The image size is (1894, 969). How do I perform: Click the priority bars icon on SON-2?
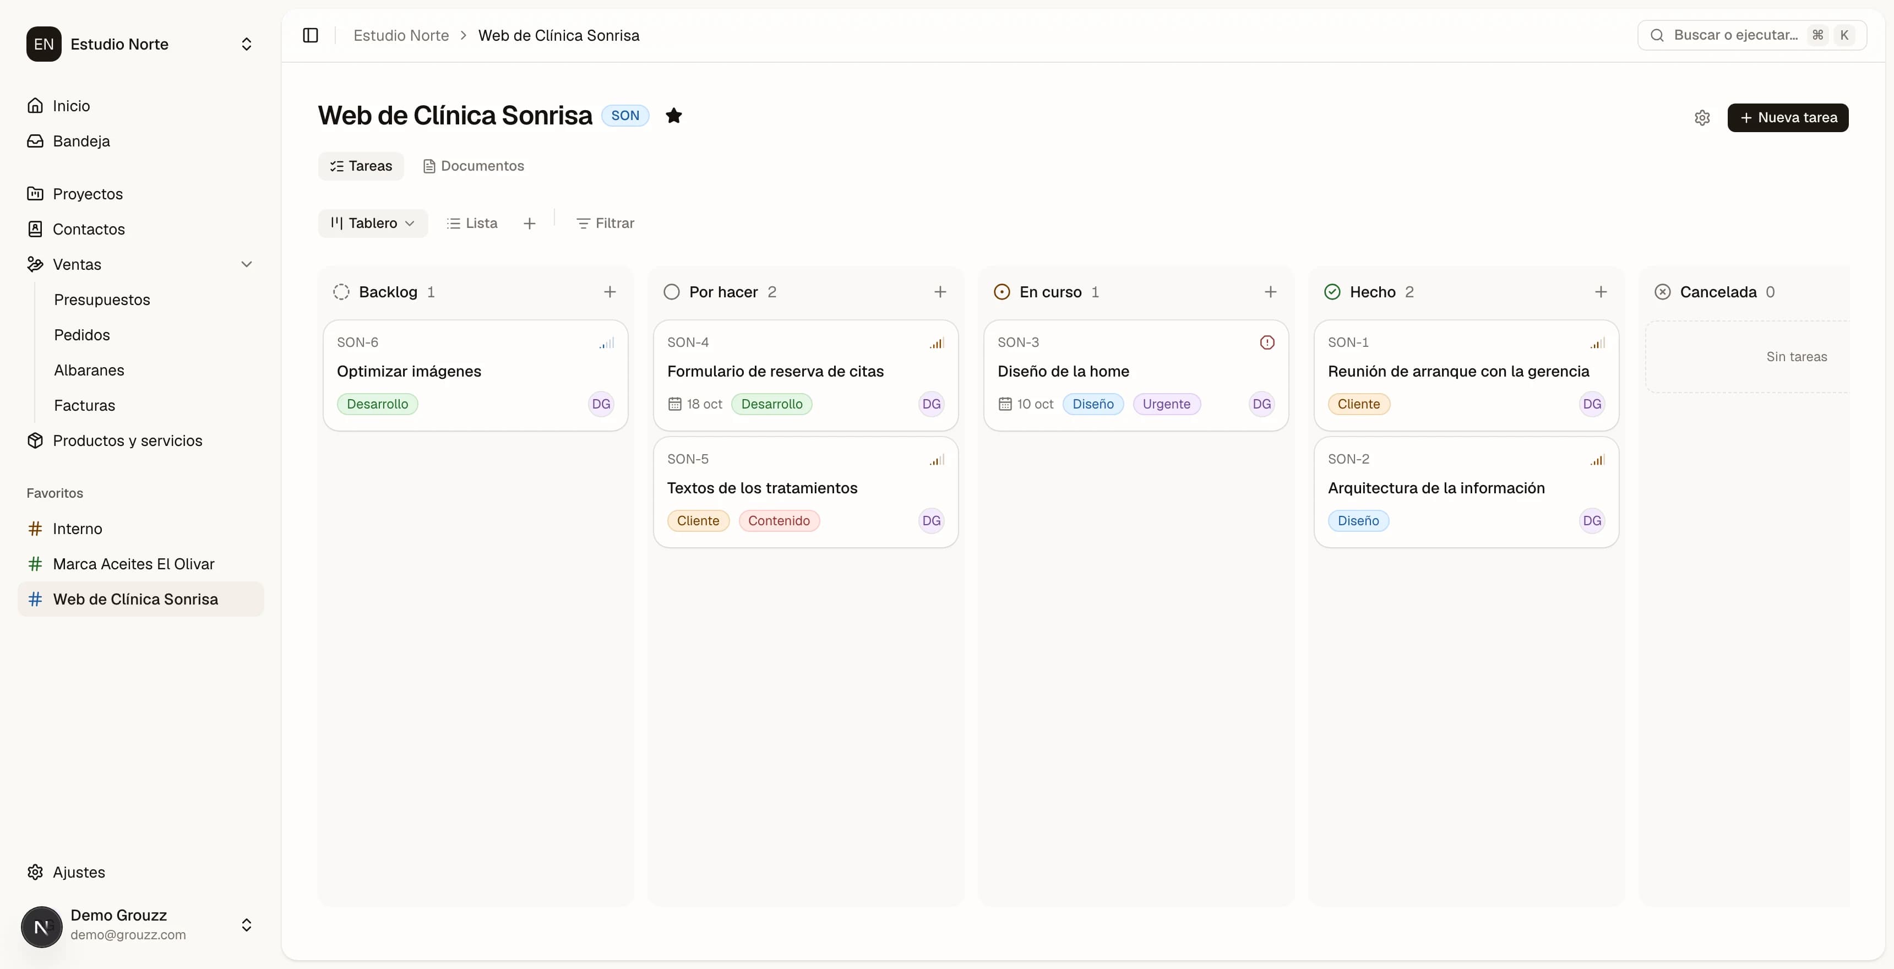tap(1597, 460)
